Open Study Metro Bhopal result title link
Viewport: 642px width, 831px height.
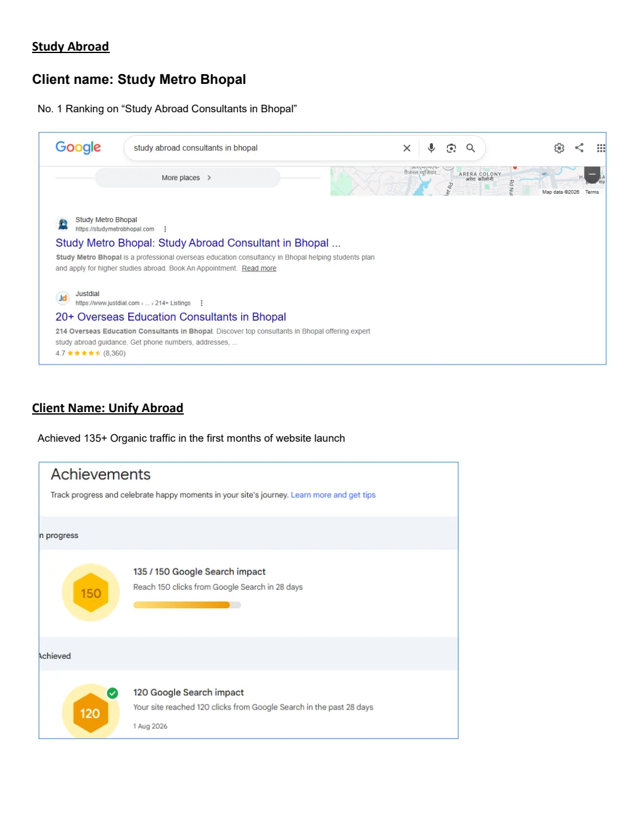click(x=198, y=243)
